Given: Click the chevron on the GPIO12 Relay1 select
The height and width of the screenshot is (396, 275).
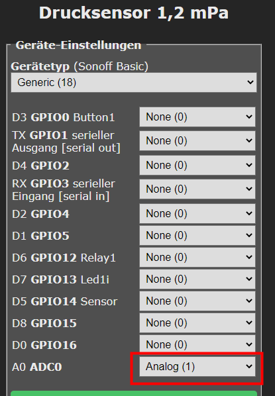Looking at the screenshot, I should pos(249,257).
